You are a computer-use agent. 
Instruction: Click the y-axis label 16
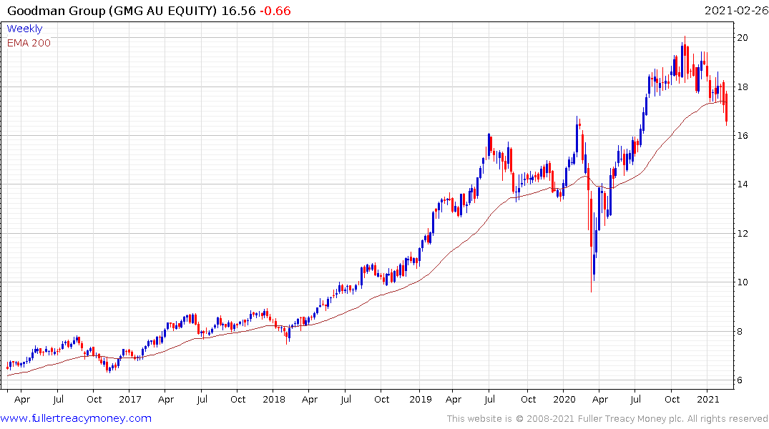[742, 135]
